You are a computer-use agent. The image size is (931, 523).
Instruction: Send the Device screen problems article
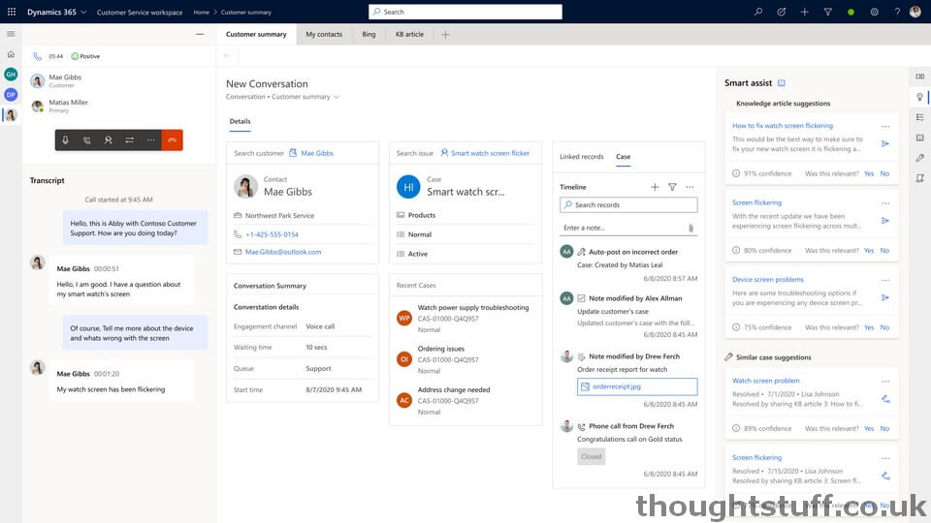coord(884,297)
